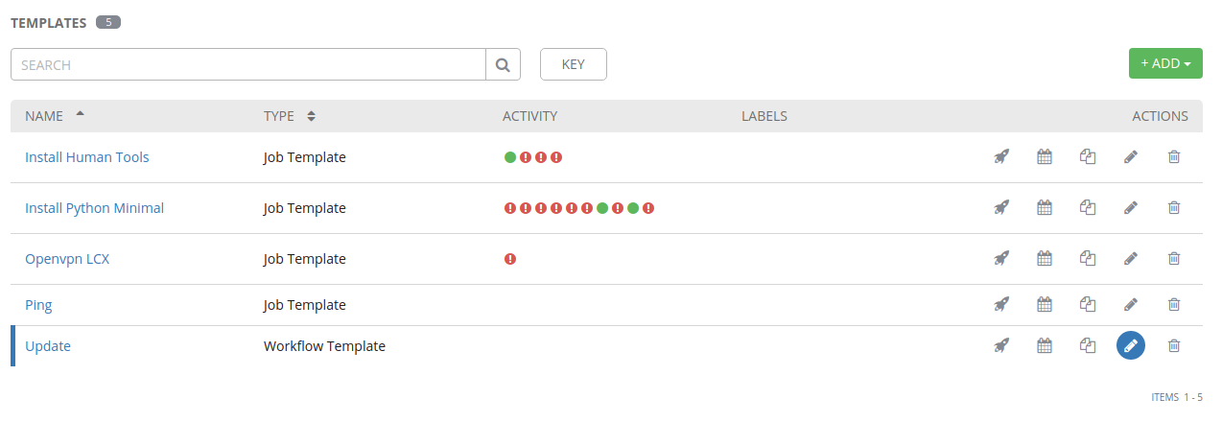Open the Openvpn LCX link
The width and height of the screenshot is (1222, 422).
tap(67, 259)
